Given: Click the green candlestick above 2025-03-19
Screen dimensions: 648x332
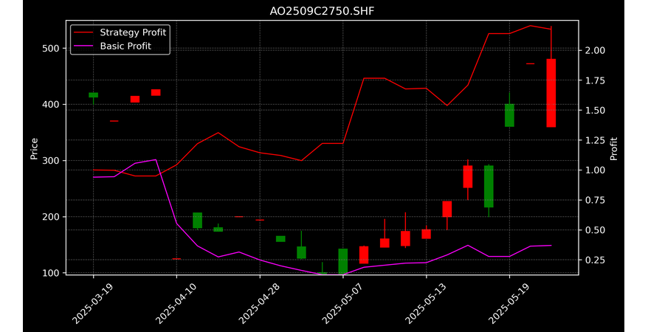Looking at the screenshot, I should [94, 95].
